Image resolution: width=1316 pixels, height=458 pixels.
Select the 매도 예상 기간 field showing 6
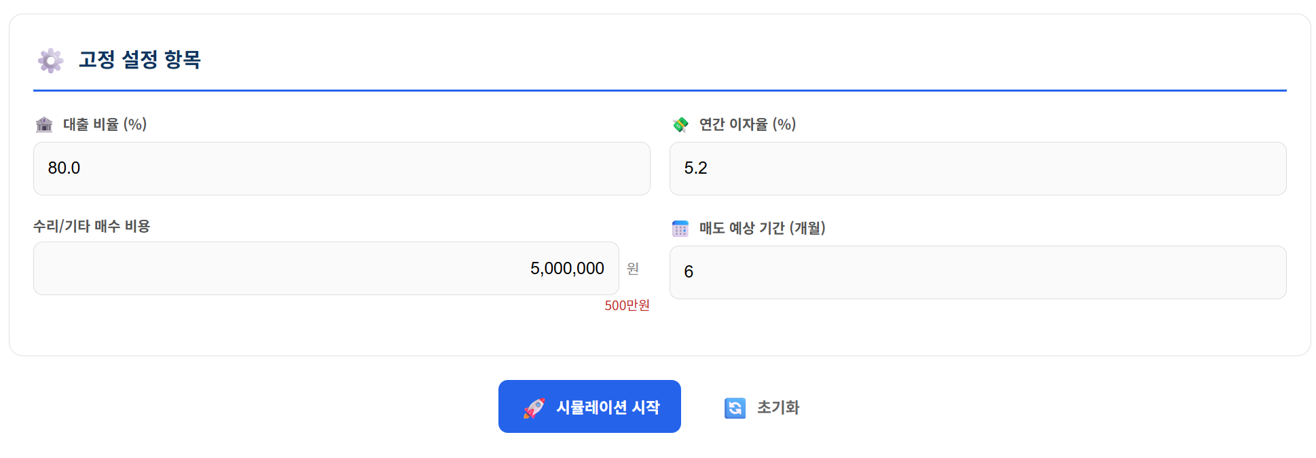point(978,271)
